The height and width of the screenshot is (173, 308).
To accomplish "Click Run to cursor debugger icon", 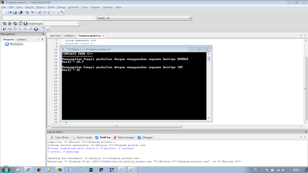I will click(10, 29).
